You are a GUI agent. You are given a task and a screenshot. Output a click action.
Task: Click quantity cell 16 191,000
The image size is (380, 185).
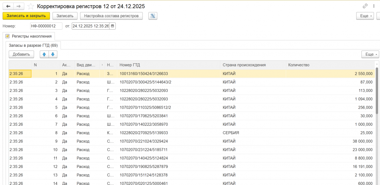pos(330,167)
